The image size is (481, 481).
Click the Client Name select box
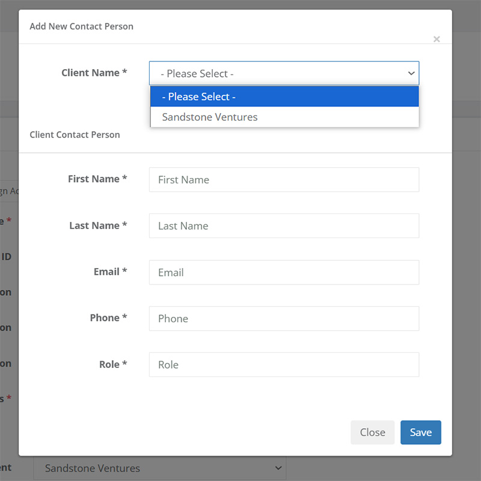click(284, 73)
